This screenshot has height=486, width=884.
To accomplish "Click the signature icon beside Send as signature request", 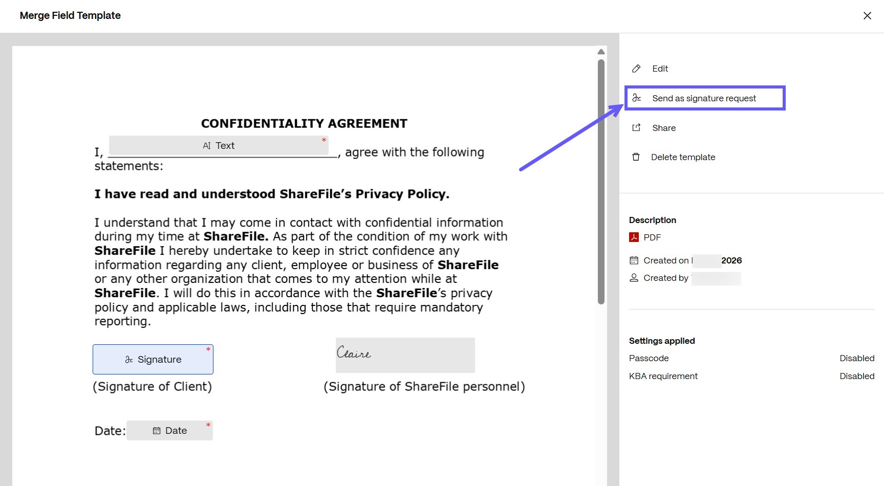I will pos(636,98).
